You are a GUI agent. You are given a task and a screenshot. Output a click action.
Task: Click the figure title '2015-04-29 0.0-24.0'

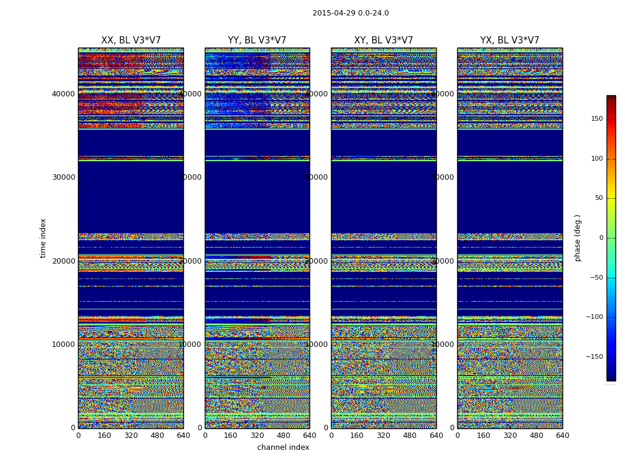coord(351,13)
